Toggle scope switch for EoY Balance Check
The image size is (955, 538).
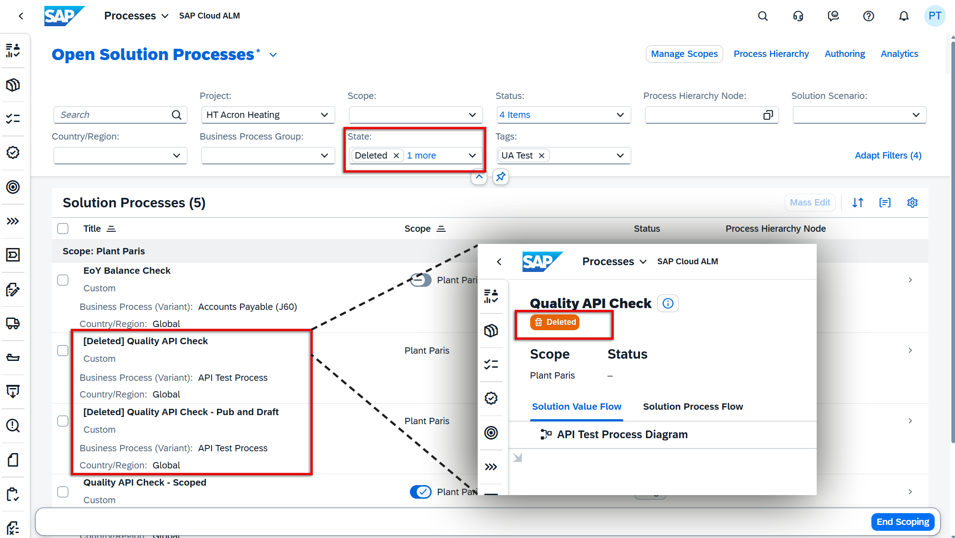tap(420, 280)
